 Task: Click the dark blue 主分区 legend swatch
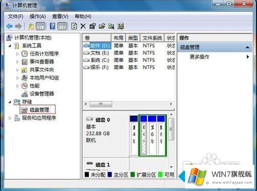(109, 175)
